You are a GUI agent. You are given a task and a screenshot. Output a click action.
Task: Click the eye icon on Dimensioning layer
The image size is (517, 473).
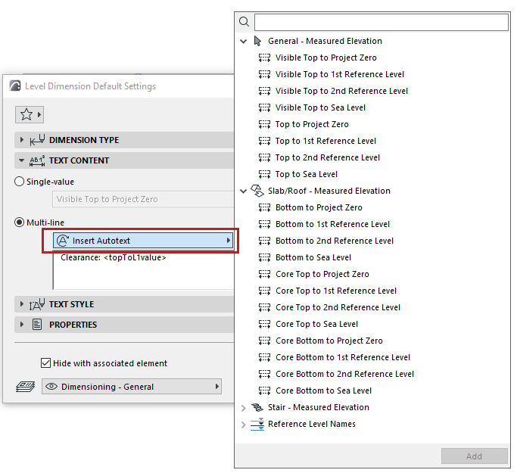[x=51, y=386]
